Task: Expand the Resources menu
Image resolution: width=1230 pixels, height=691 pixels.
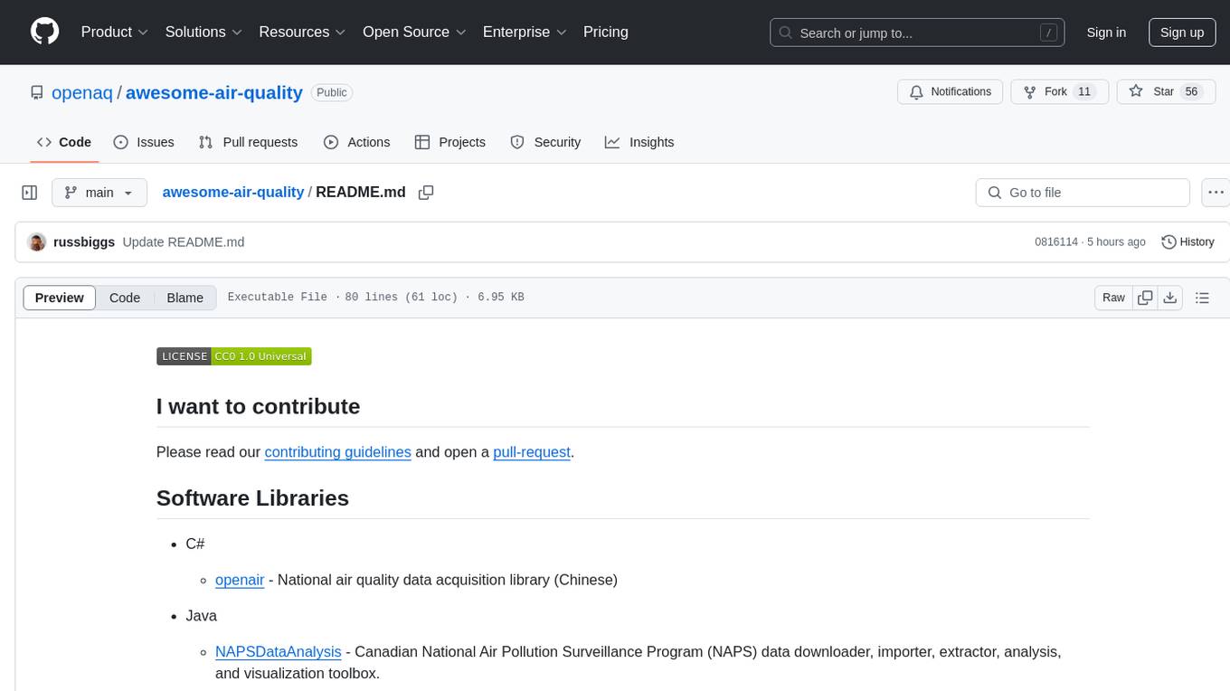Action: click(303, 32)
